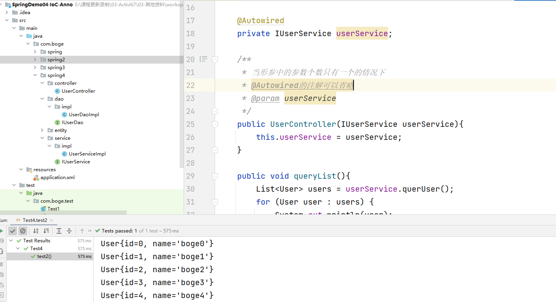556x302 pixels.
Task: Click the UserServiceImpl class icon
Action: [64, 154]
